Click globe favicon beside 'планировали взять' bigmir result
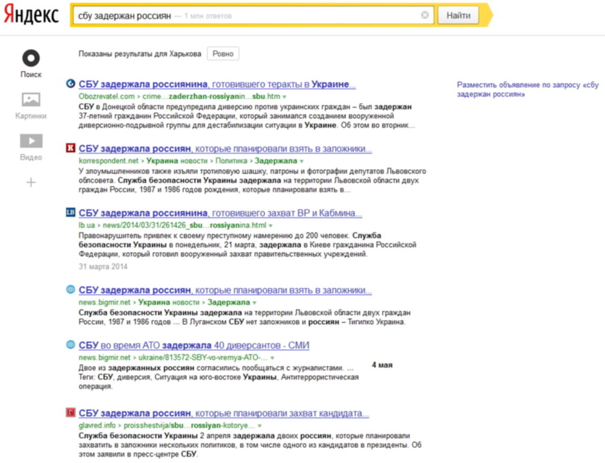 71,289
